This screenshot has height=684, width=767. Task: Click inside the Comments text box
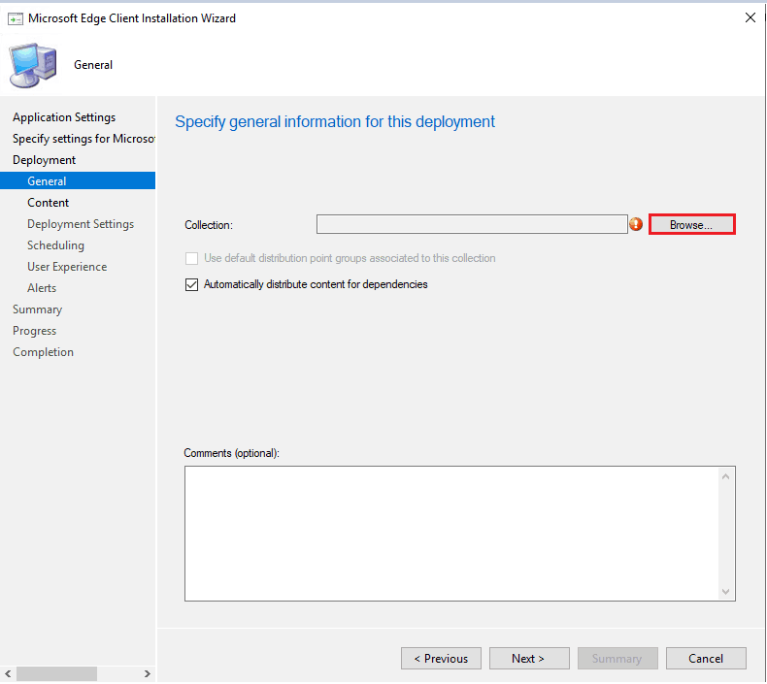pos(452,534)
